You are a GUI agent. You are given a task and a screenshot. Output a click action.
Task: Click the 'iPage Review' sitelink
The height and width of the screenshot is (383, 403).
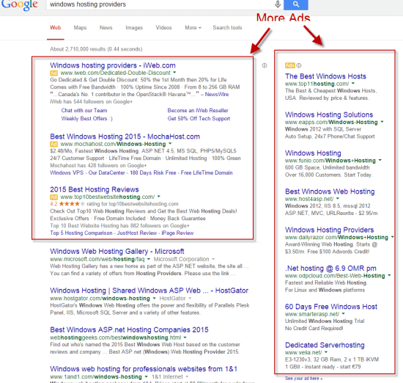[177, 233]
